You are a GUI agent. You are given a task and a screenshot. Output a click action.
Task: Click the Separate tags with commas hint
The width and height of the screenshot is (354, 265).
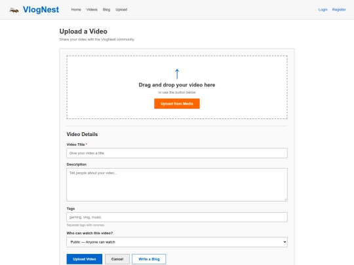point(86,225)
